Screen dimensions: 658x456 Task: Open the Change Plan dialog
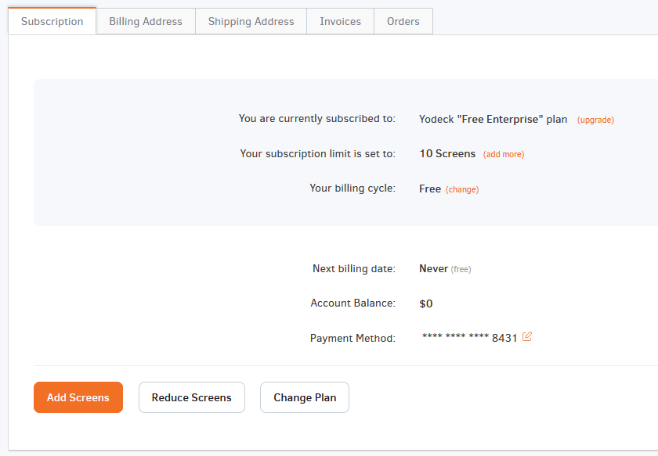point(304,397)
